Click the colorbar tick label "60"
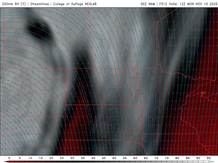 pyautogui.click(x=135, y=158)
